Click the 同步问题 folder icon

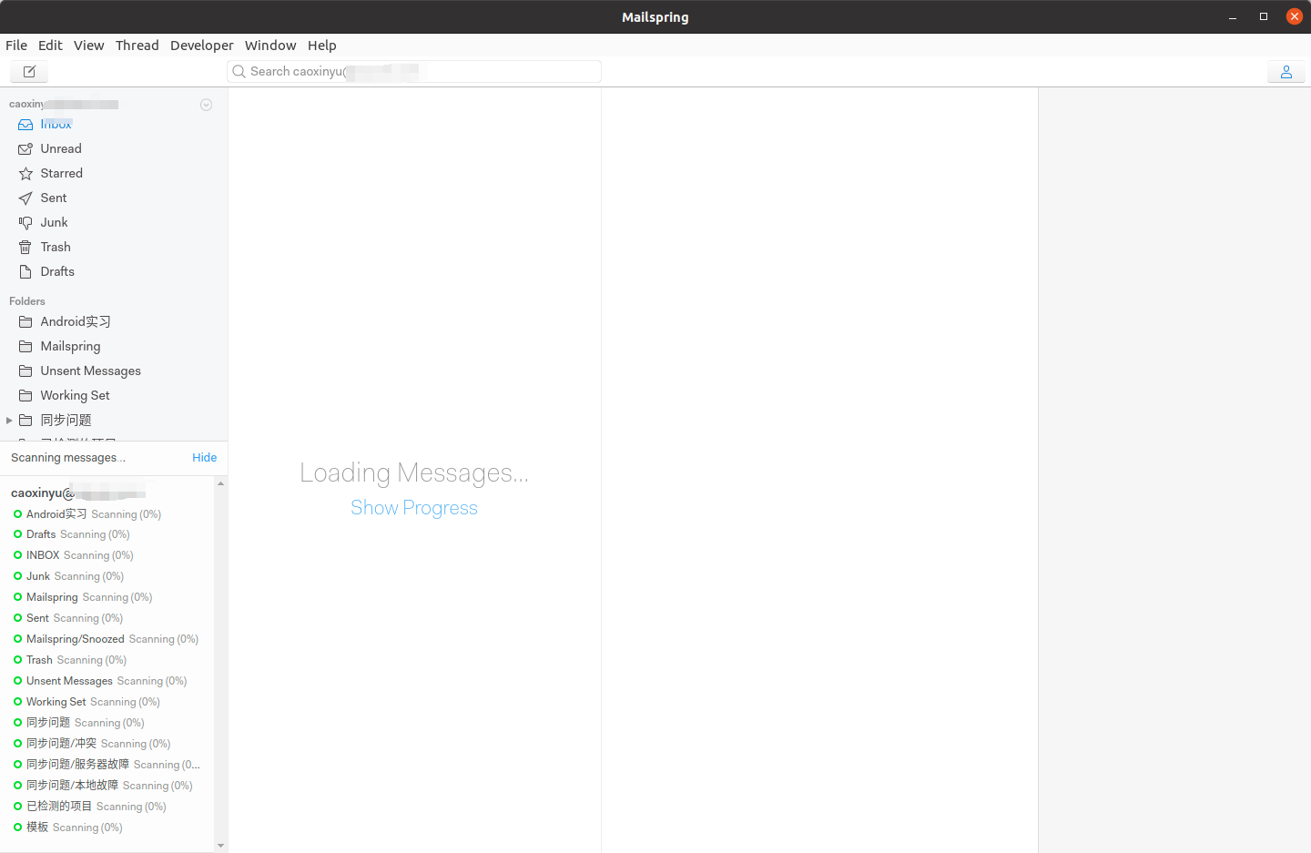click(x=25, y=420)
